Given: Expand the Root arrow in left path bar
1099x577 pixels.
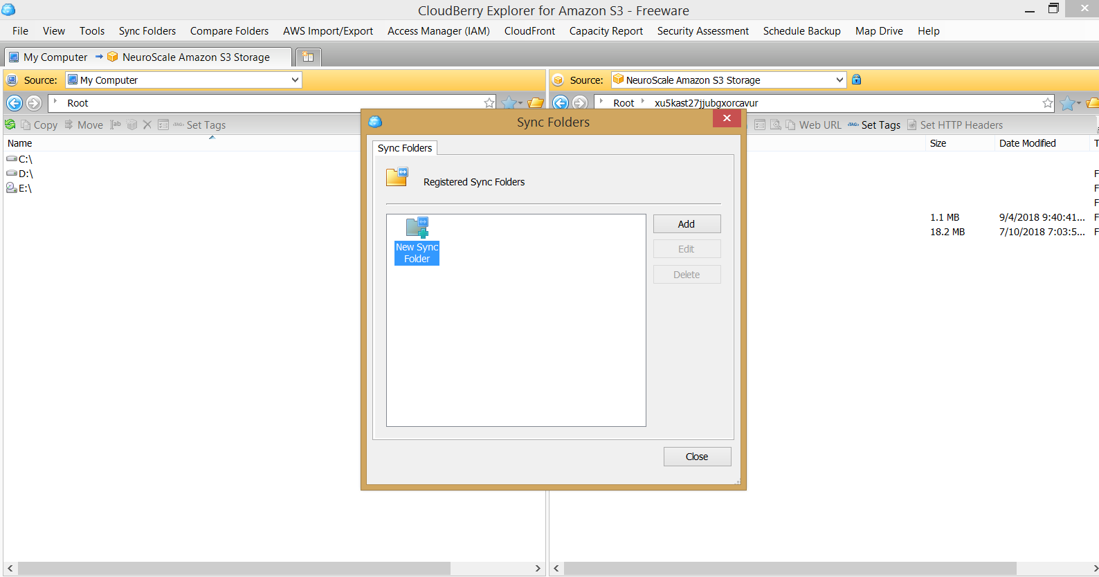Looking at the screenshot, I should 55,102.
